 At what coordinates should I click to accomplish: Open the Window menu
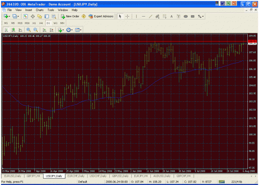63,10
